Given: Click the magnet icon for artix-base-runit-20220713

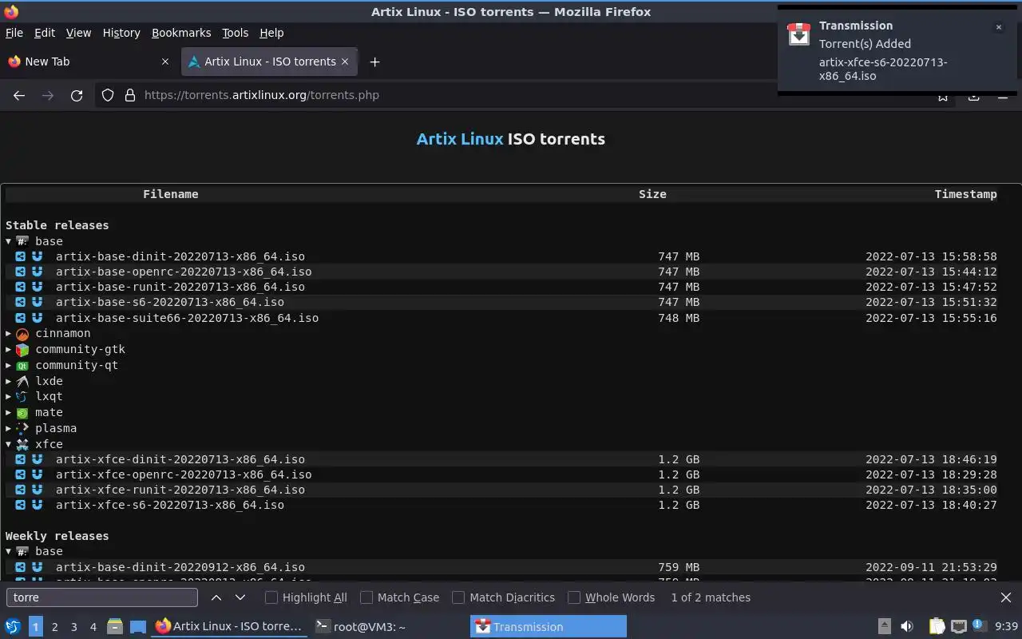Looking at the screenshot, I should pyautogui.click(x=37, y=287).
